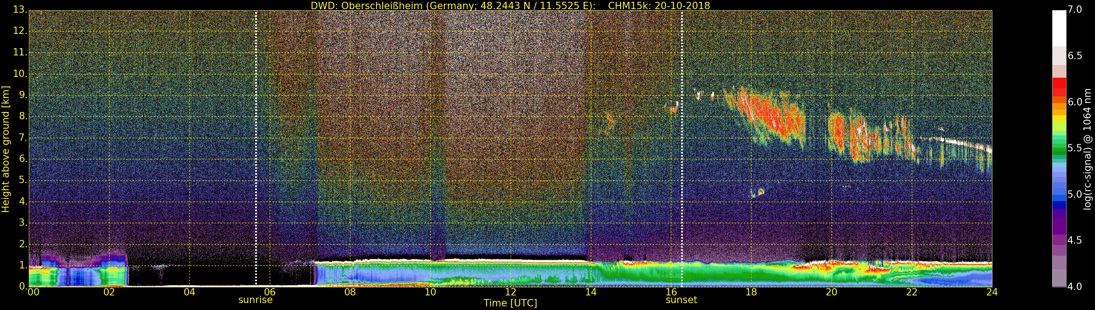
Task: Click the '1.' height tick label
Action: (x=23, y=265)
